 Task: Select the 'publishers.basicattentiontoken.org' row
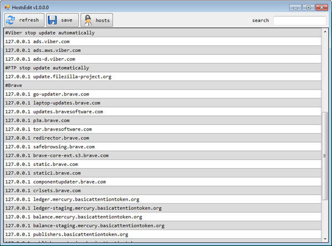(x=162, y=234)
